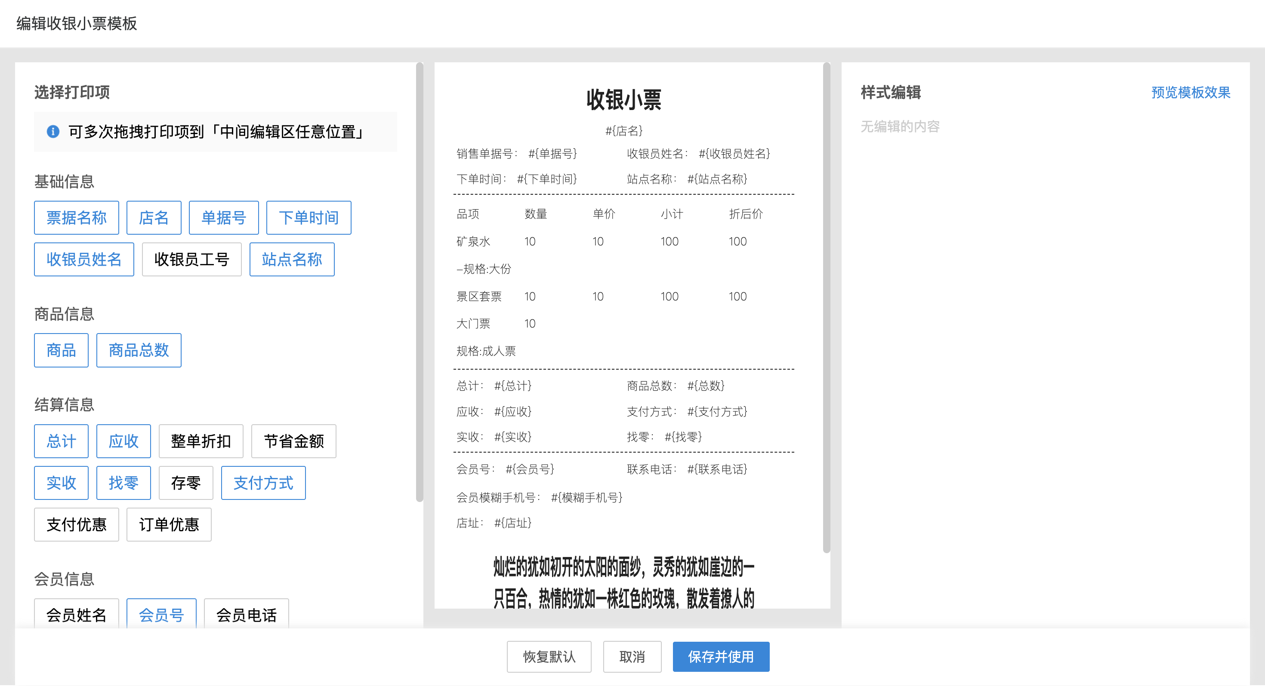Add the 订单优惠 print item
Image resolution: width=1265 pixels, height=686 pixels.
click(169, 524)
